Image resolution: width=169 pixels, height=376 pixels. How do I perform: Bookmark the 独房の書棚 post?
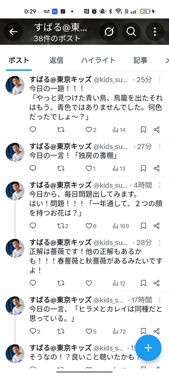coord(143,168)
